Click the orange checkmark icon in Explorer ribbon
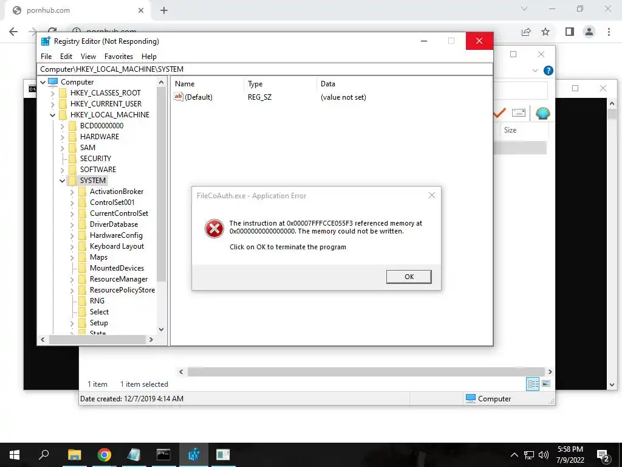This screenshot has width=622, height=467. click(499, 113)
